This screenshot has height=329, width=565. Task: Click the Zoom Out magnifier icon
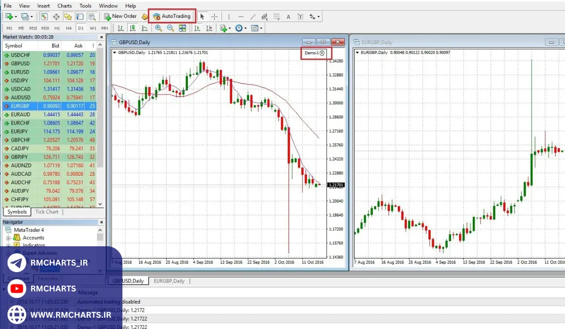[170, 28]
